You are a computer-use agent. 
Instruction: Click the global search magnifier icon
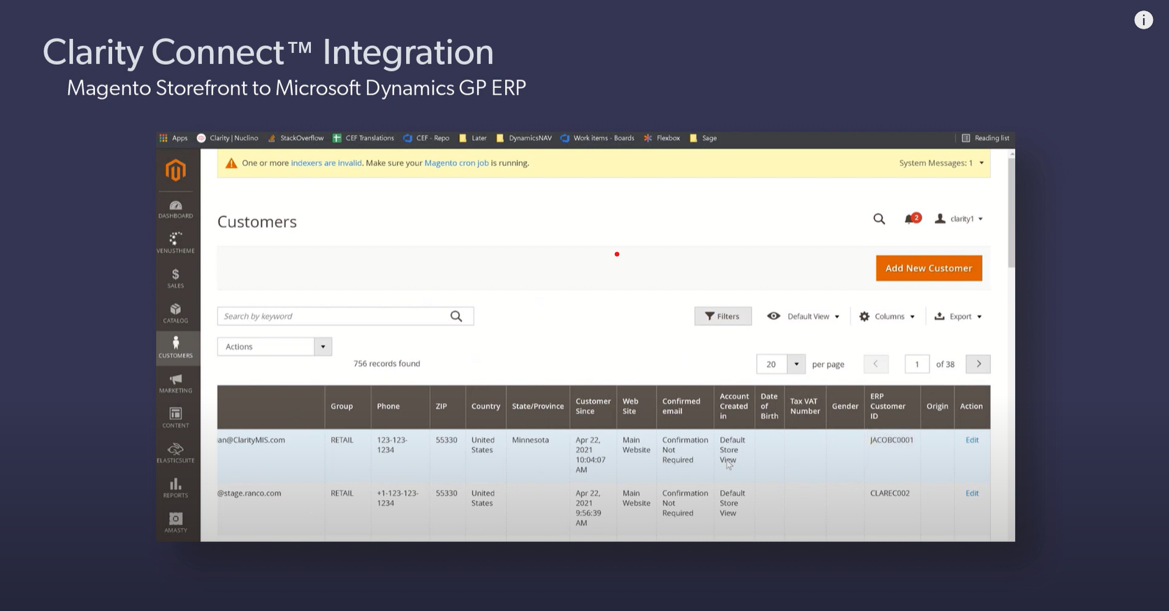pos(879,219)
